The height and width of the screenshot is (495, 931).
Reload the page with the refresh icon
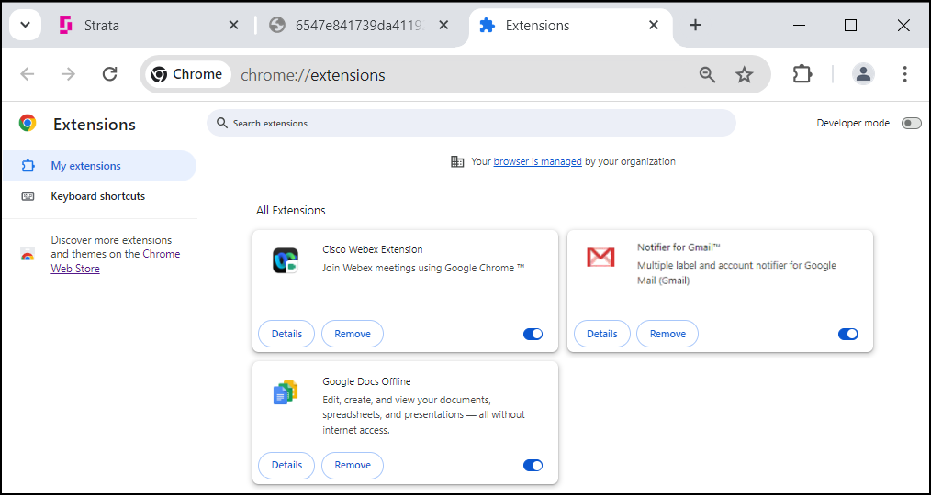pos(110,74)
